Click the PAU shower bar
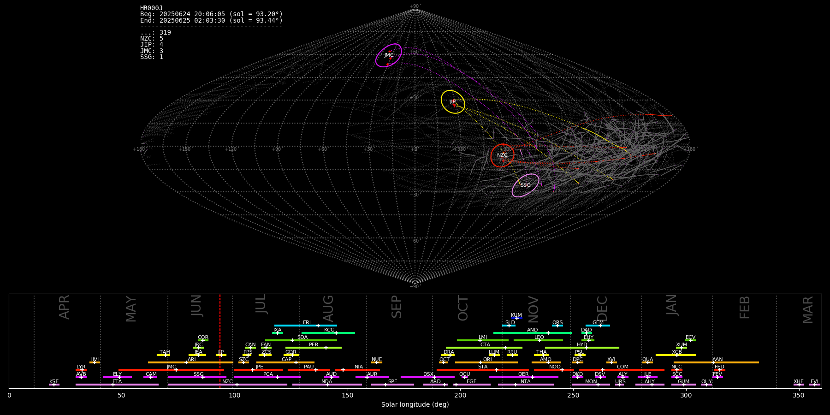 tap(309, 370)
